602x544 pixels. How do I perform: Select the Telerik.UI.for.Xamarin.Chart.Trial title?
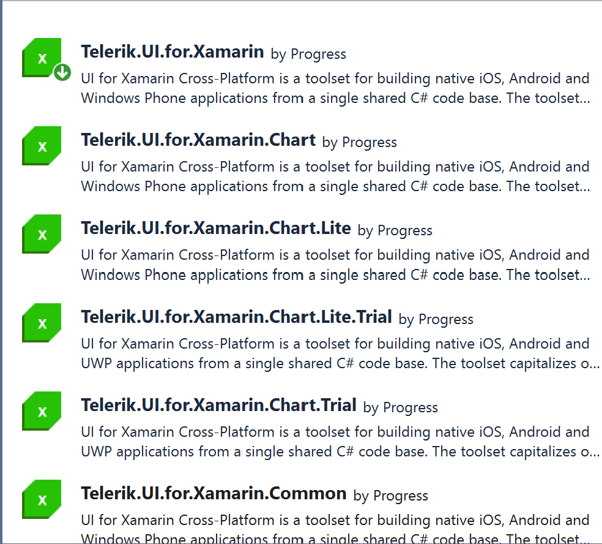pos(219,405)
